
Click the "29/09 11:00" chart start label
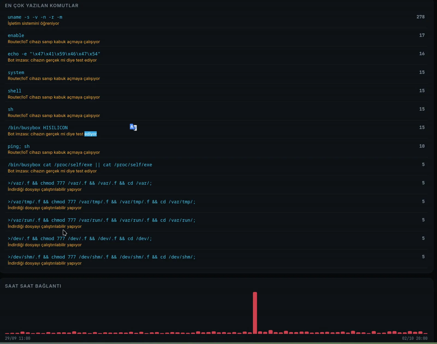[x=17, y=338]
